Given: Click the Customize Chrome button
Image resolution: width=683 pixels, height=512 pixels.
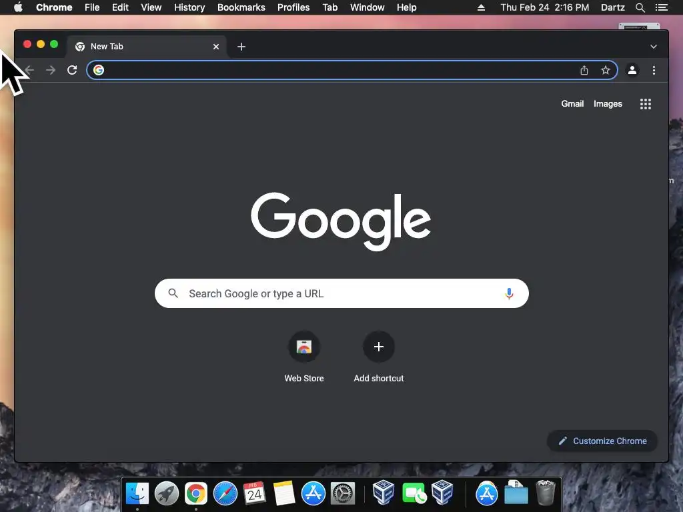Looking at the screenshot, I should 602,441.
